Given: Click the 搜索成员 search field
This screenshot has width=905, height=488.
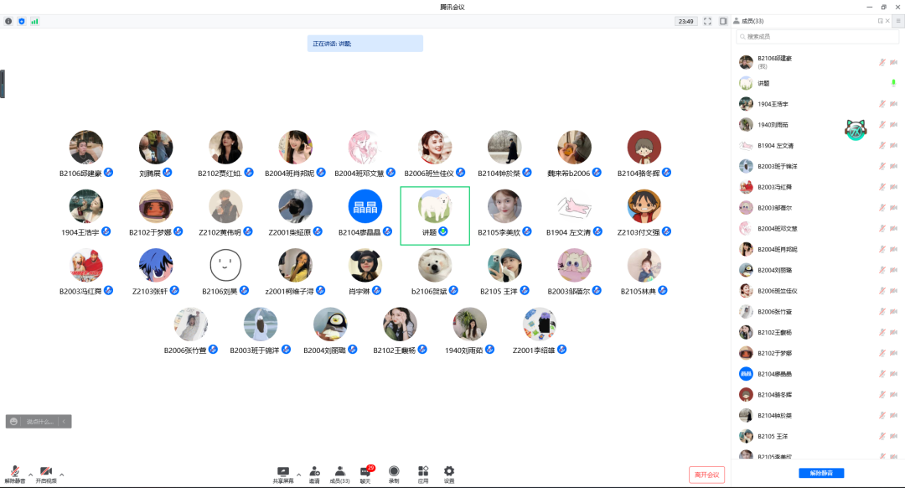Looking at the screenshot, I should coord(817,37).
